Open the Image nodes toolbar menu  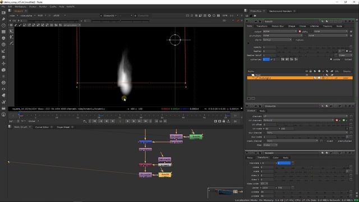pos(3,12)
